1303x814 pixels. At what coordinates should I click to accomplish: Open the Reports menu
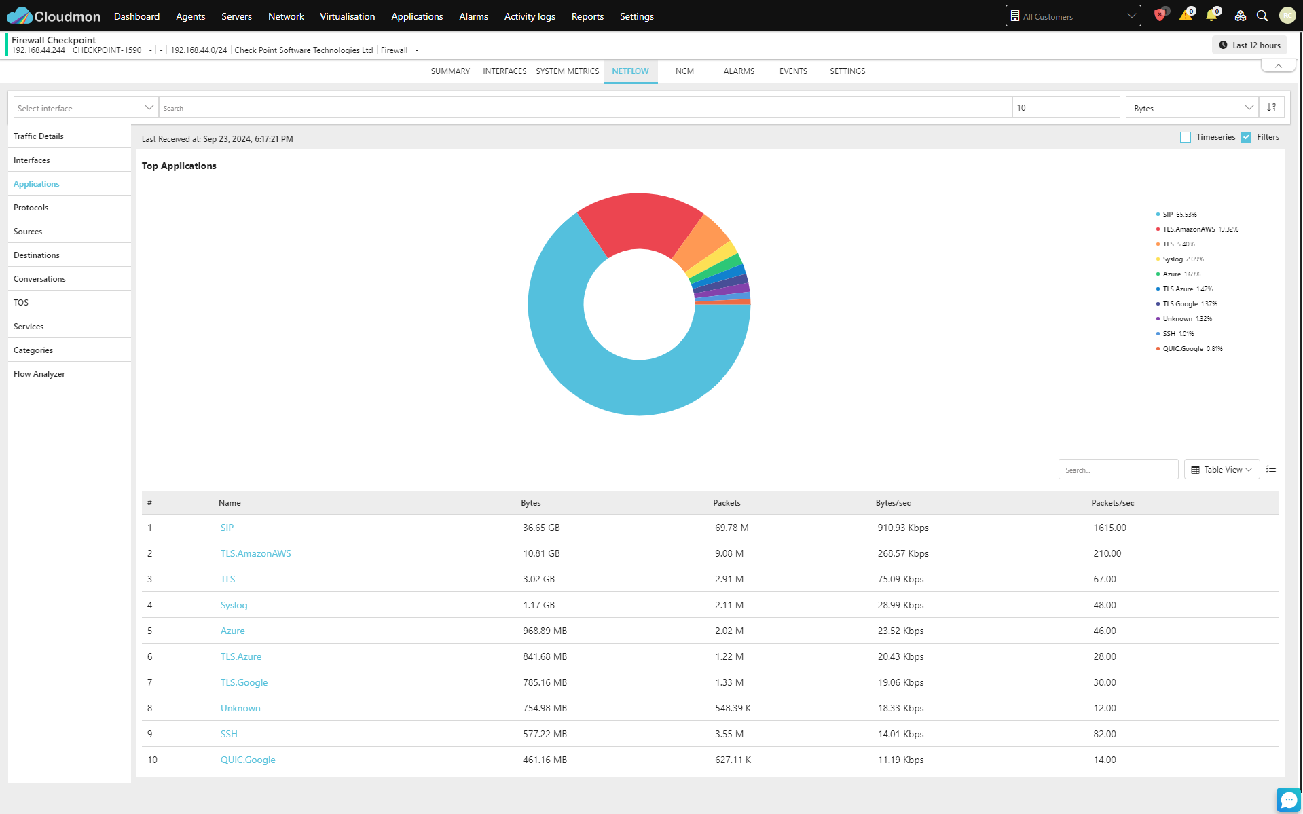point(587,16)
